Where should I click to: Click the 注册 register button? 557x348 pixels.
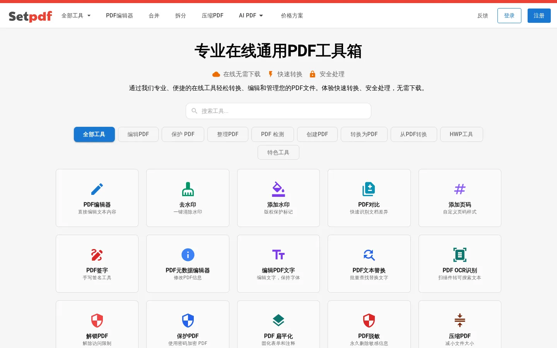(x=539, y=16)
